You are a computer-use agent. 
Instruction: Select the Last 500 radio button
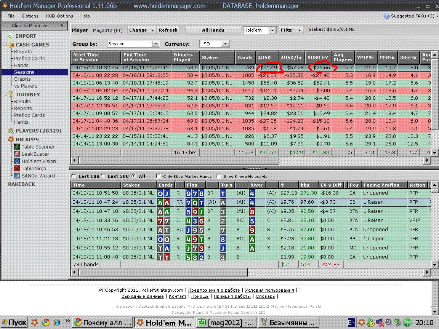[104, 176]
